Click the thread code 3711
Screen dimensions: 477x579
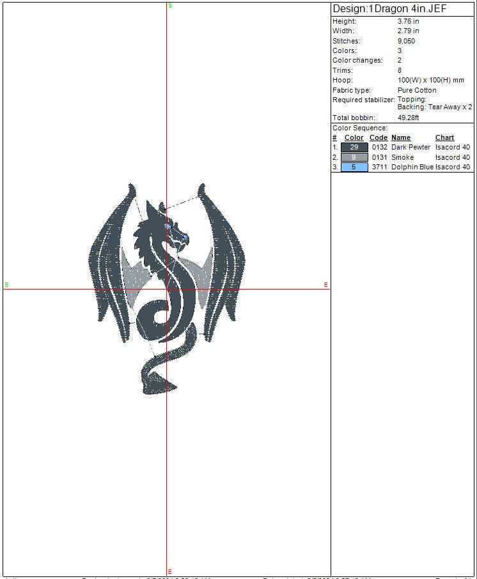click(x=379, y=167)
